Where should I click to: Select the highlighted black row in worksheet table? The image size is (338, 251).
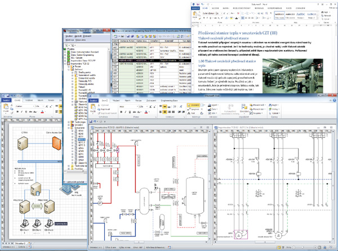[152, 60]
